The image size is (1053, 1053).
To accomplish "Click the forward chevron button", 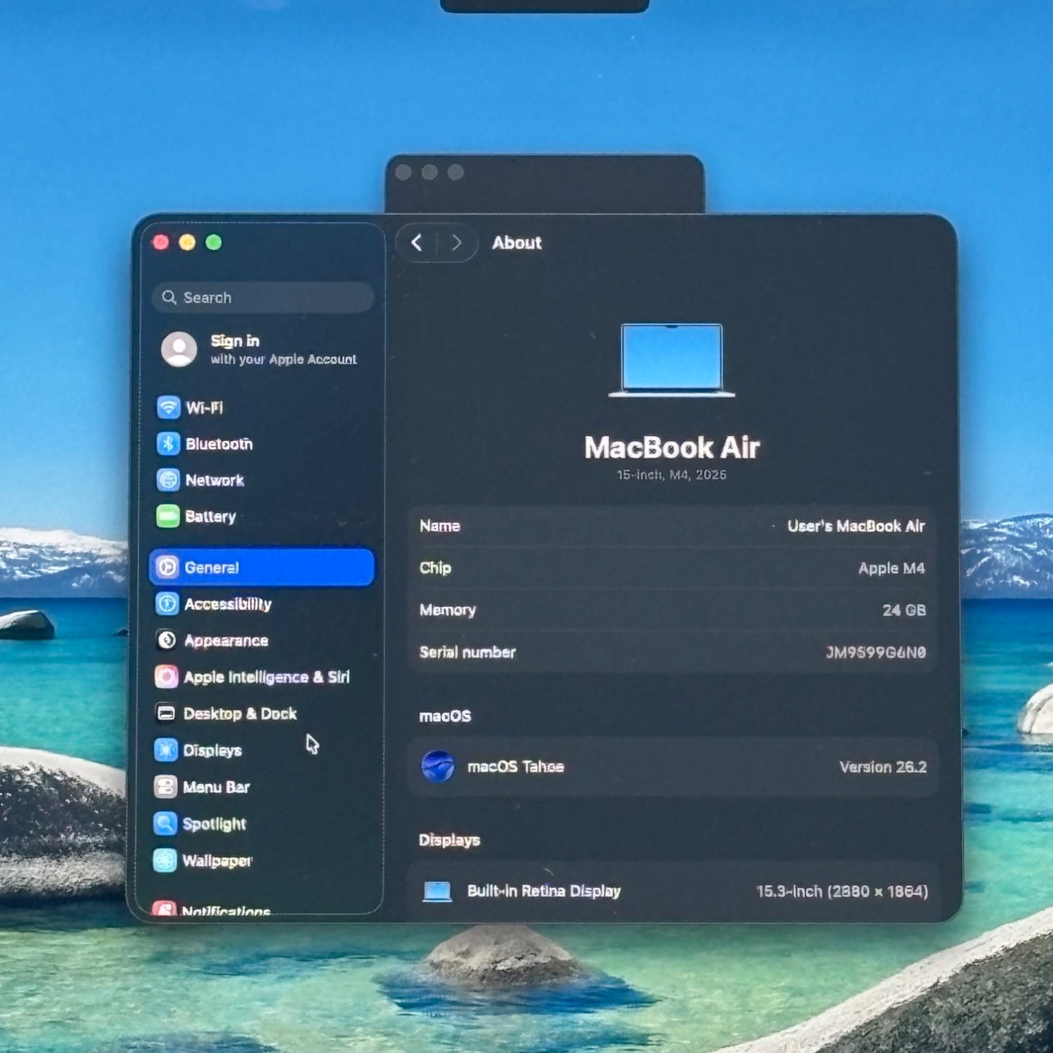I will [456, 243].
